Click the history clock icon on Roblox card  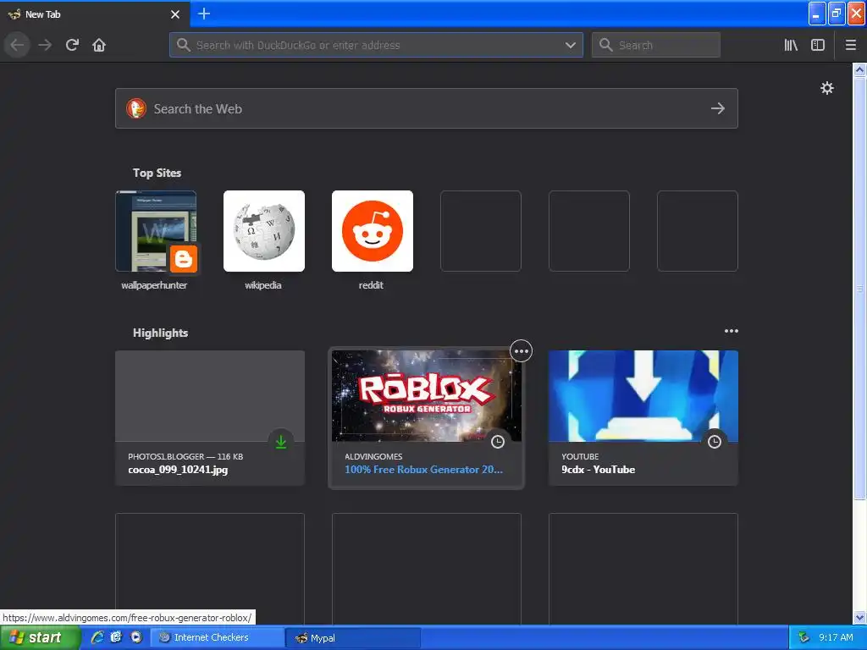point(498,442)
